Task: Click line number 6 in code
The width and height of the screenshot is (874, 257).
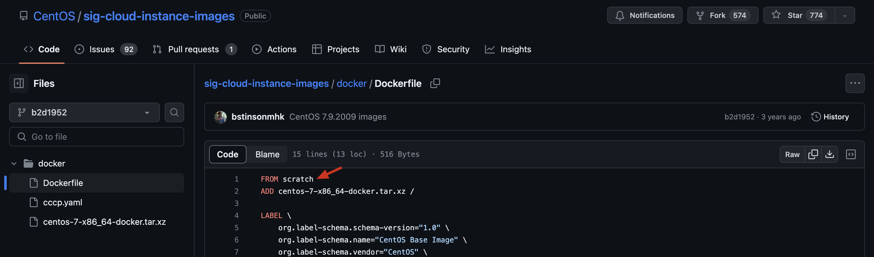Action: [x=236, y=240]
